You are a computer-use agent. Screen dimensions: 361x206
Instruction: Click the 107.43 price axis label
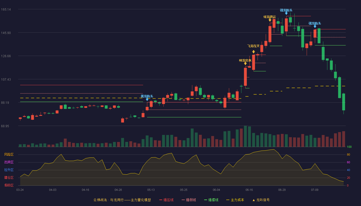6,79
